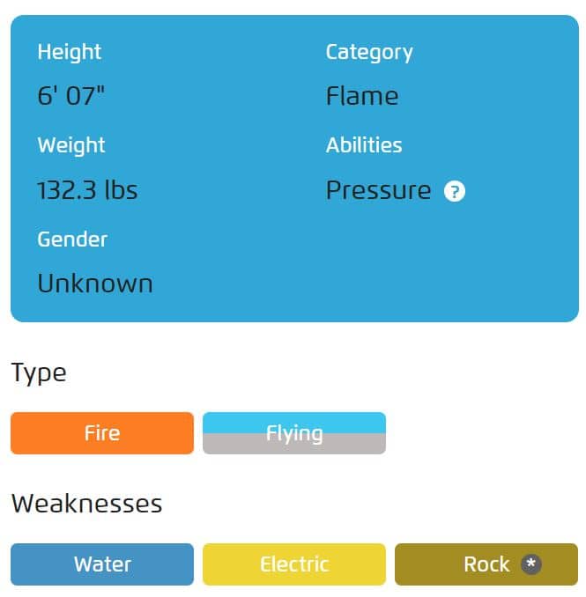Screen dimensions: 586x597
Task: Click the Weaknesses section heading
Action: pos(87,504)
